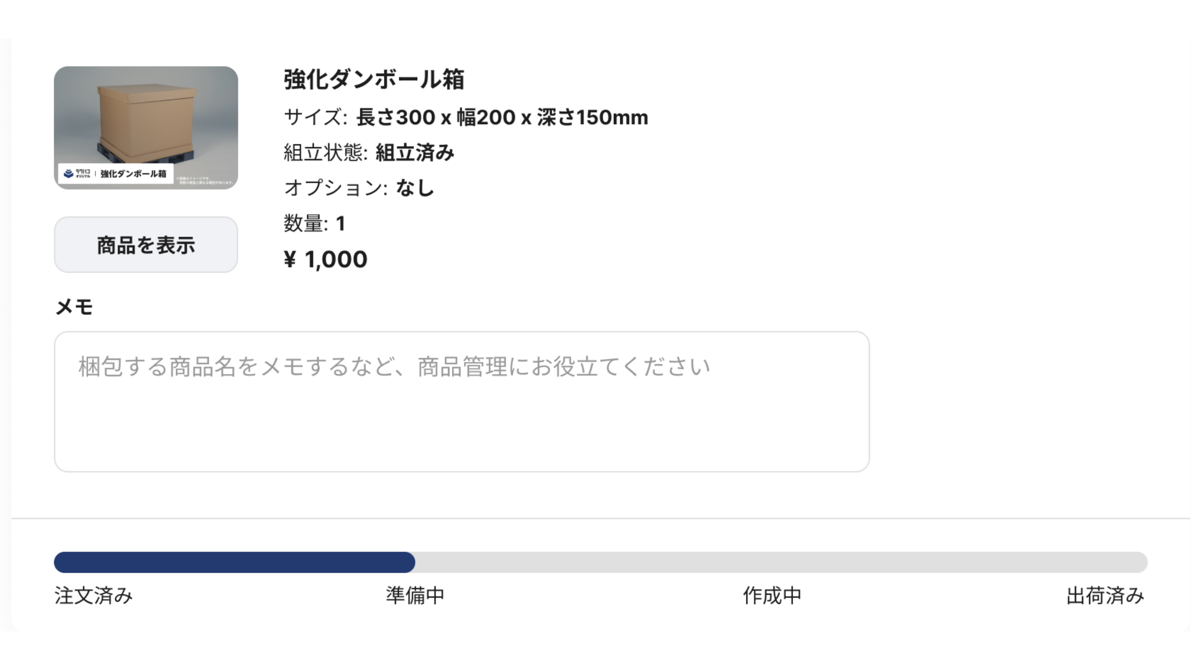Click the 強化ダンボール箱 caption inside the thumbnail
Screen dimensions: 1191x670
tap(133, 174)
